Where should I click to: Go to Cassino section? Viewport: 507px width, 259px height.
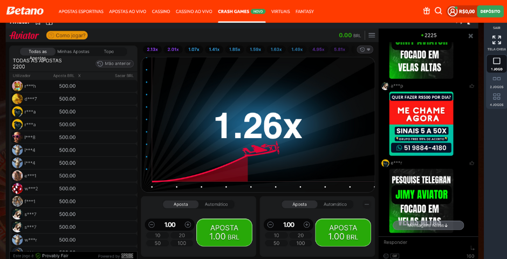[x=161, y=11]
